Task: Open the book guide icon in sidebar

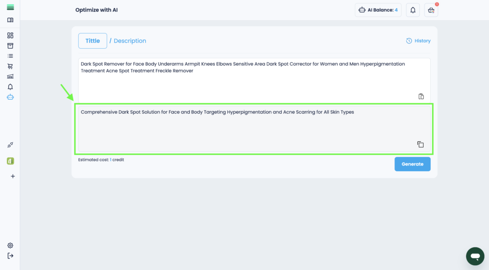Action: click(10, 20)
